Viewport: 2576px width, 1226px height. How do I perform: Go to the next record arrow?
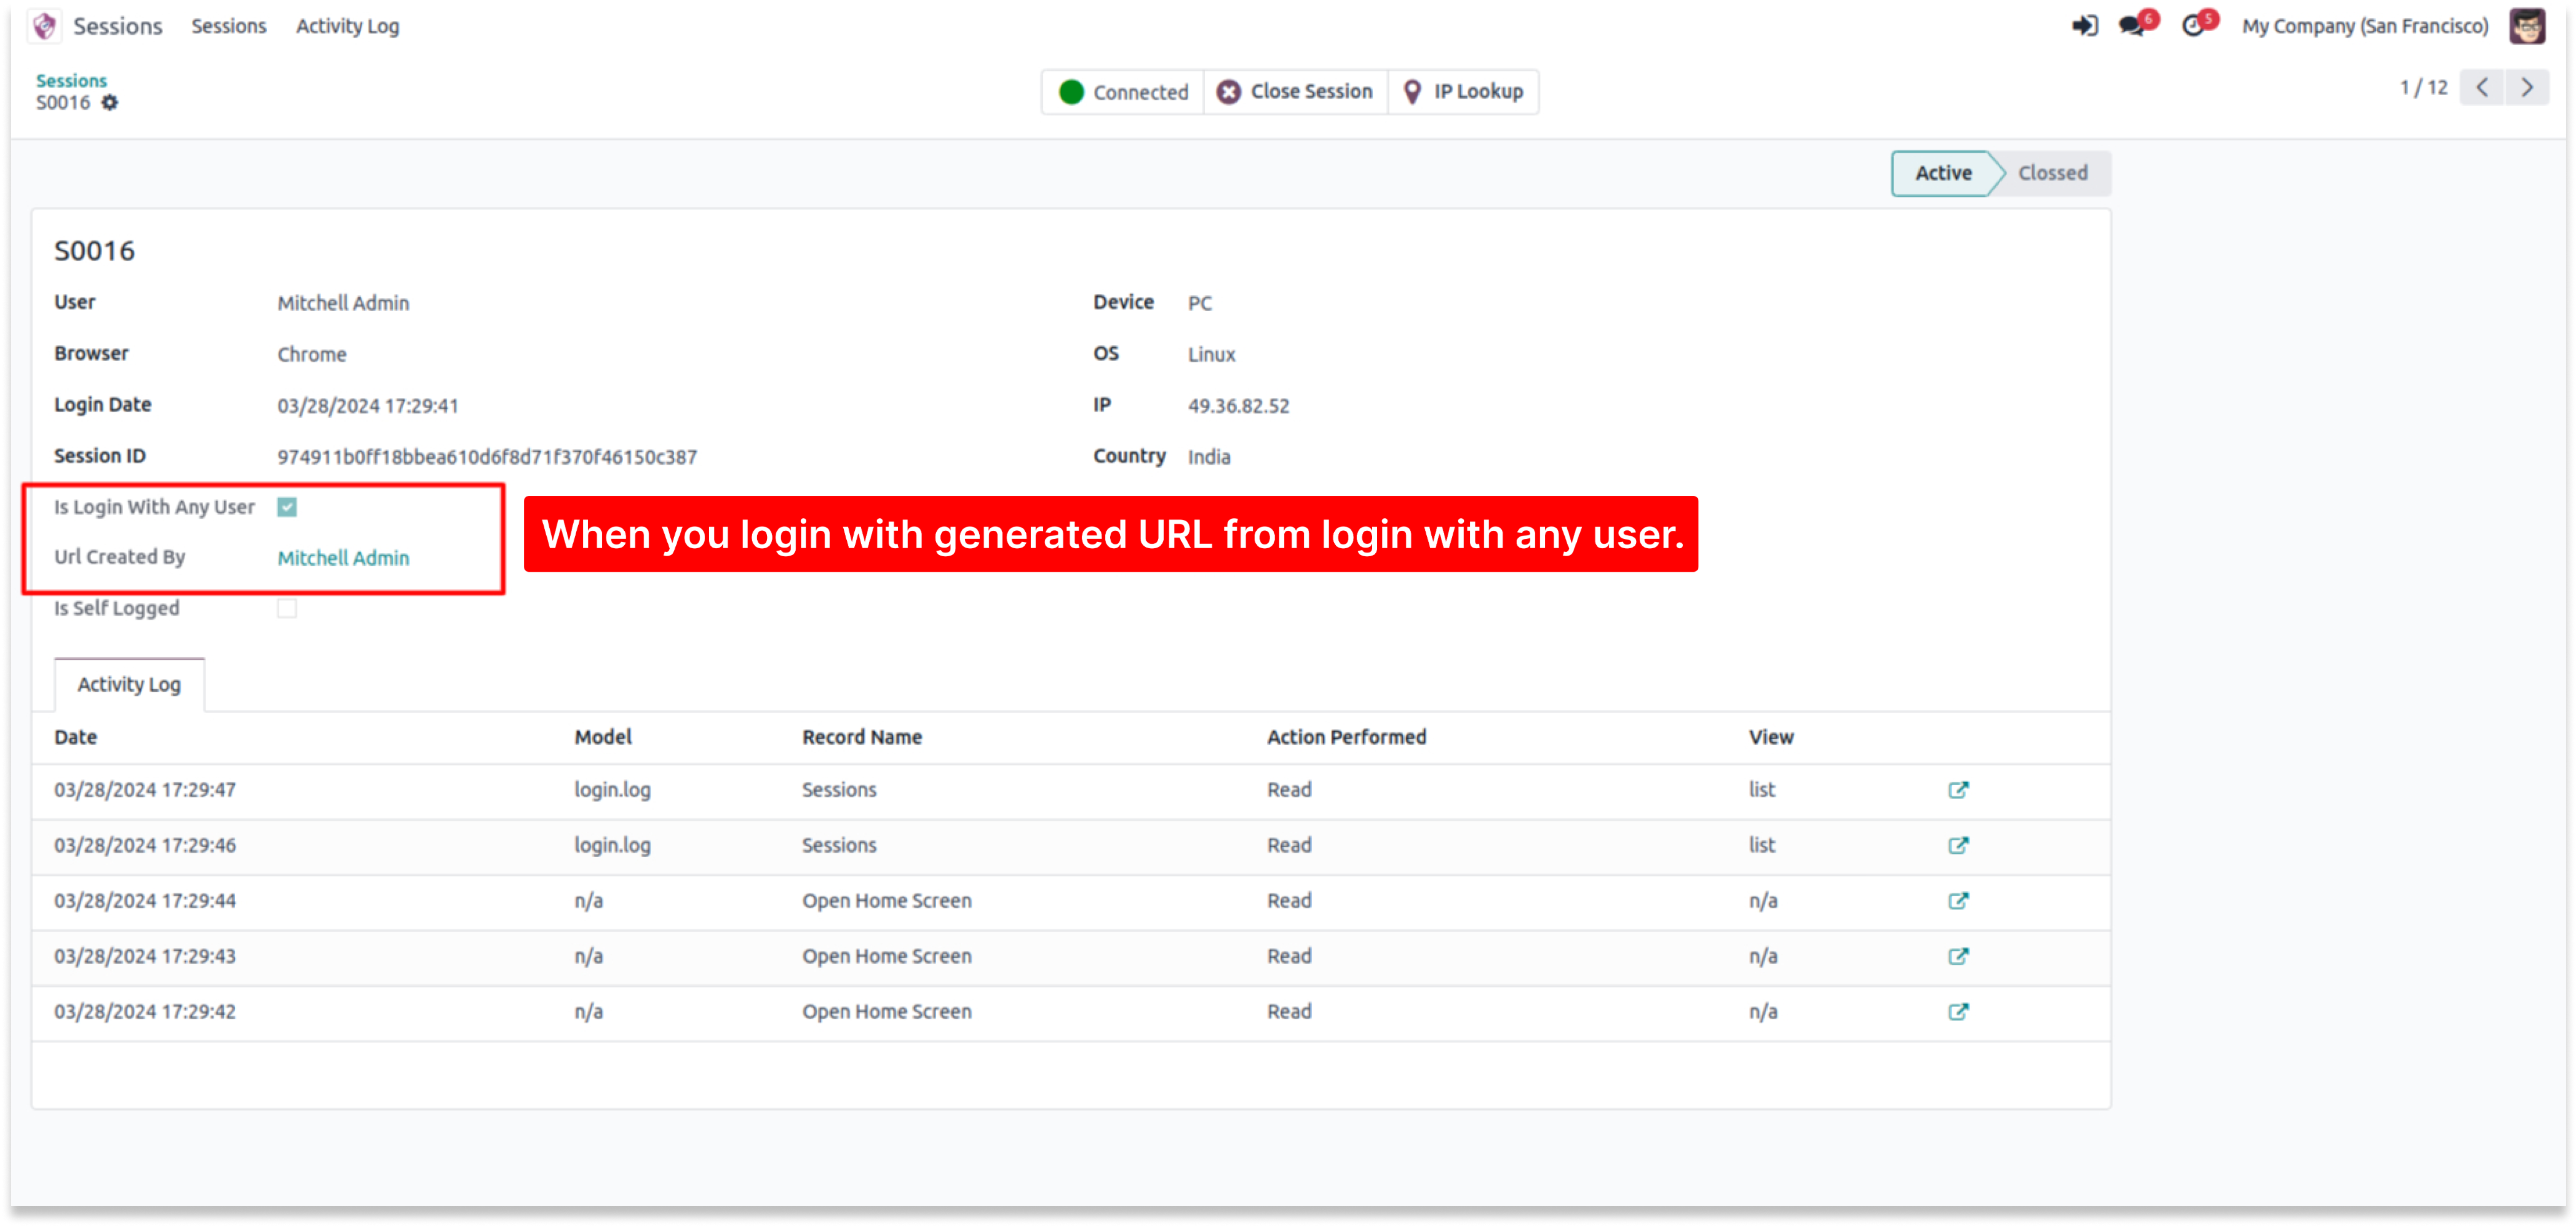coord(2527,88)
